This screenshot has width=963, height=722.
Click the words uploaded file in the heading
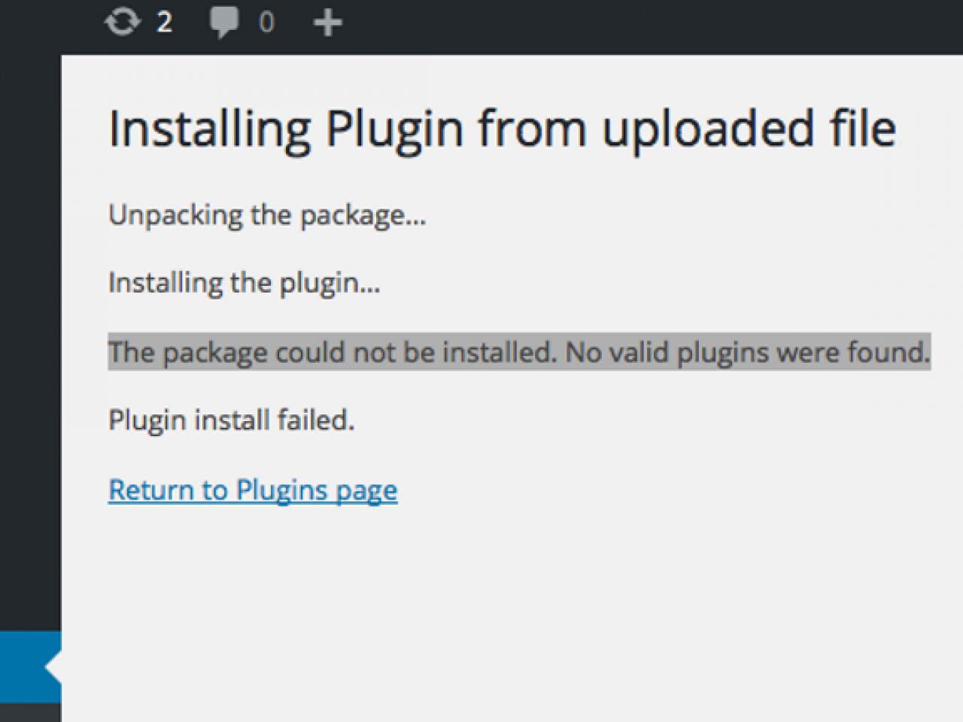point(749,129)
